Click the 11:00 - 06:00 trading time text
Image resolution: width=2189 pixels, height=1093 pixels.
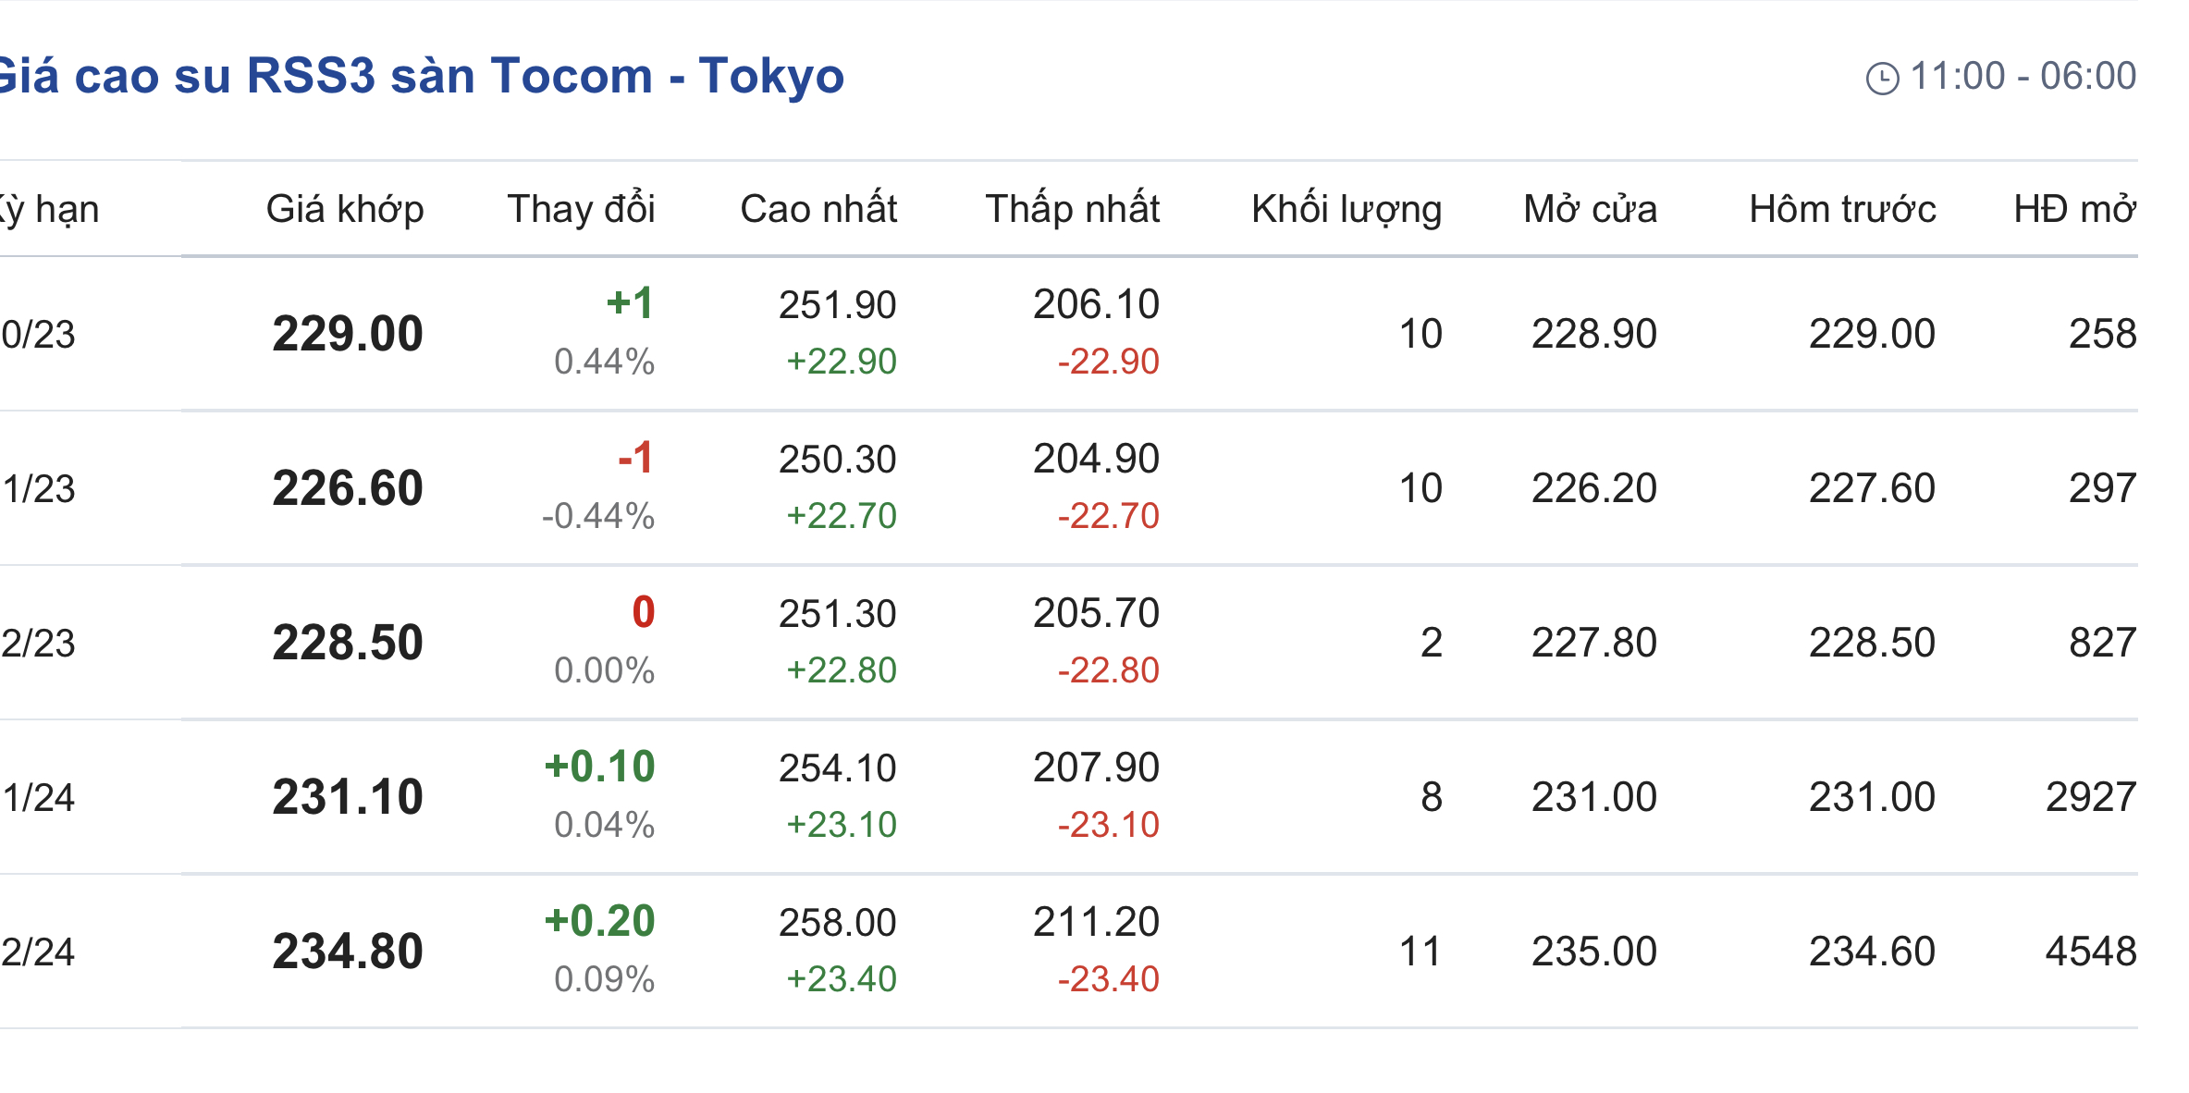point(2023,76)
